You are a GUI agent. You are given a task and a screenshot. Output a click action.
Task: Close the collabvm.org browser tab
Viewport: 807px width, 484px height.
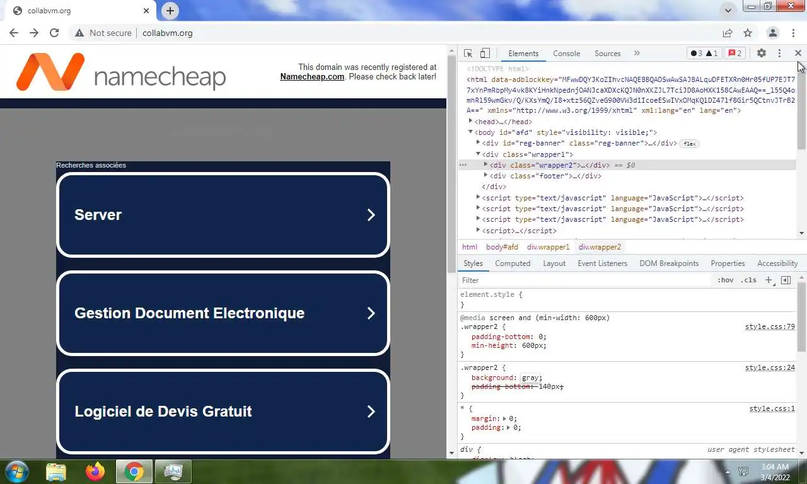click(x=146, y=11)
